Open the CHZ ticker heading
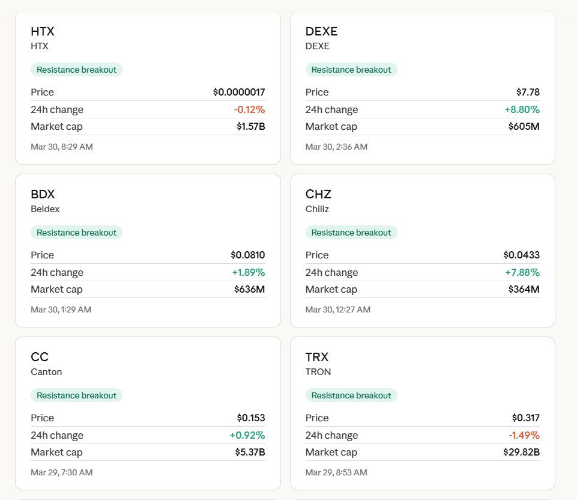Image resolution: width=577 pixels, height=500 pixels. point(318,195)
